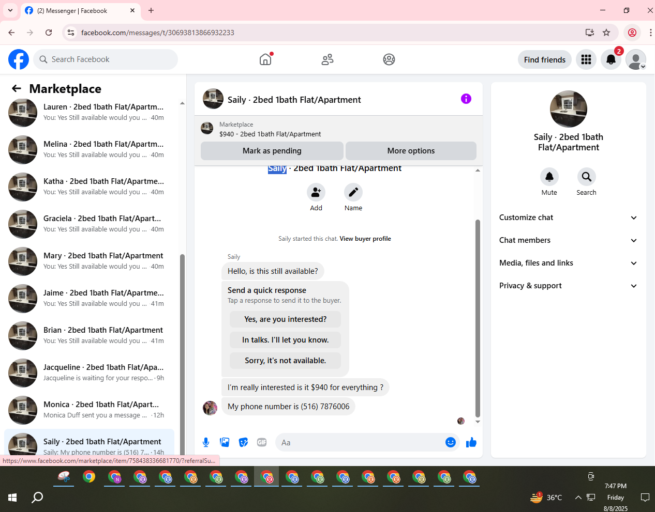655x512 pixels.
Task: Open weather widget showing 36°C
Action: coord(546,498)
